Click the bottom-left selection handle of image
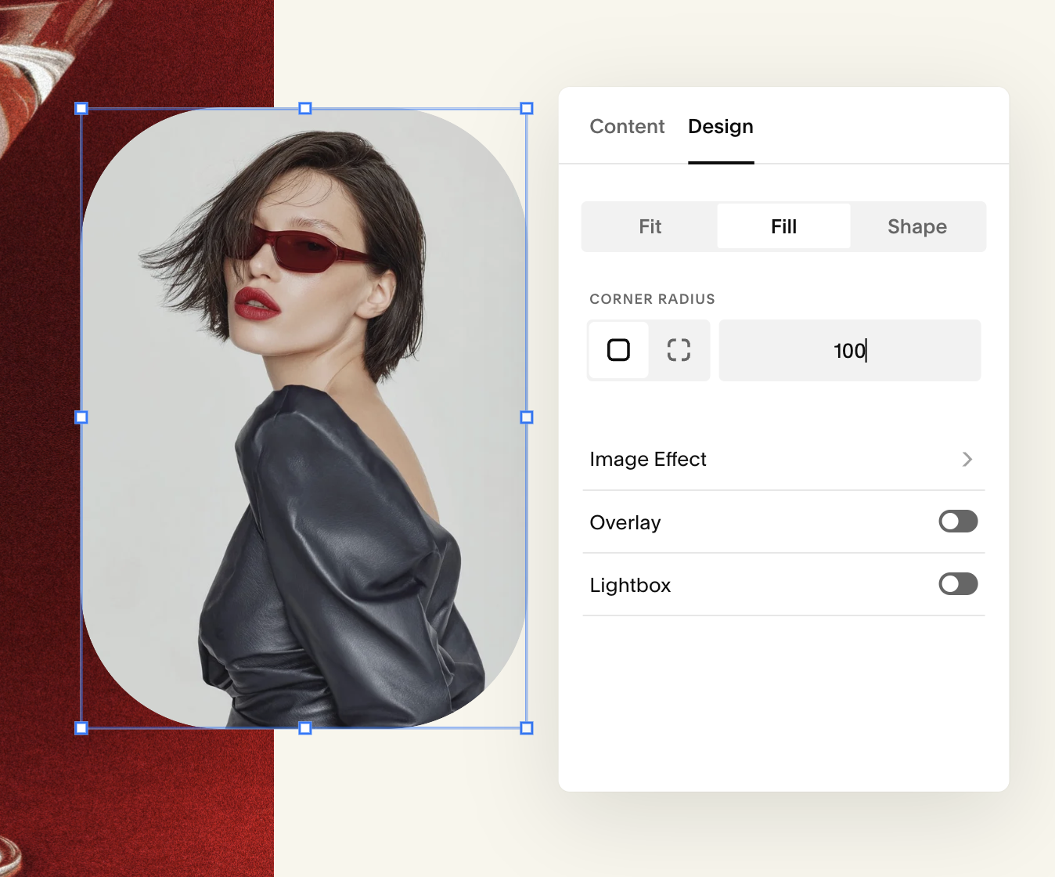Screen dimensions: 1055x877 pos(81,728)
